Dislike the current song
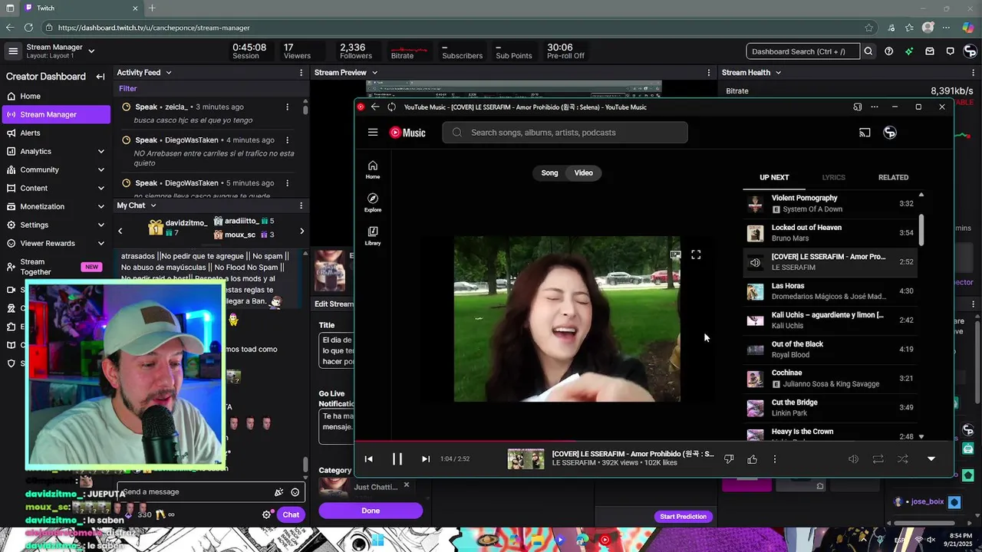This screenshot has height=552, width=982. (x=729, y=458)
